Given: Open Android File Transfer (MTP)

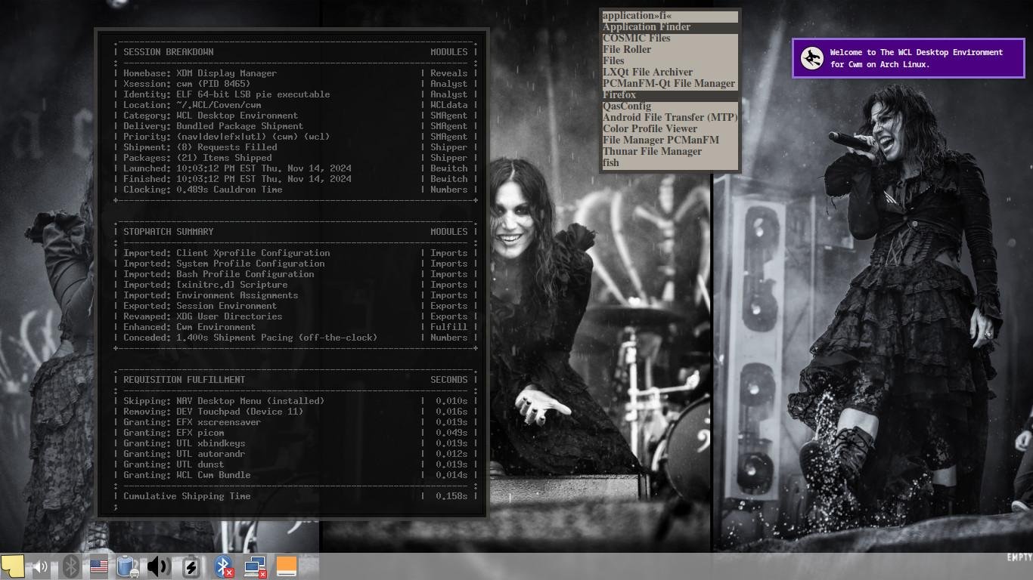Looking at the screenshot, I should pos(670,118).
